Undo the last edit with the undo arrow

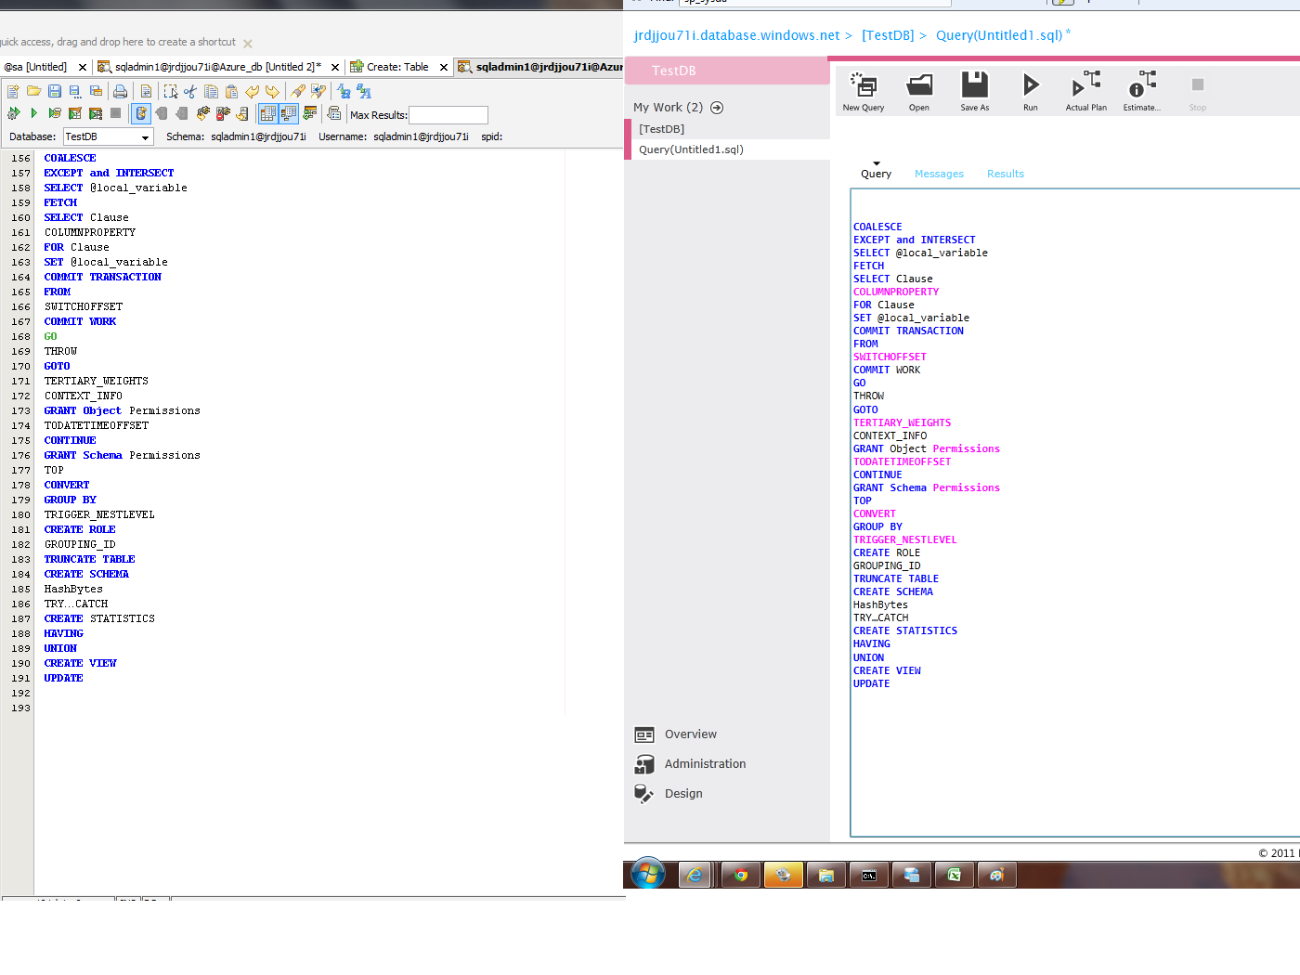(x=253, y=91)
